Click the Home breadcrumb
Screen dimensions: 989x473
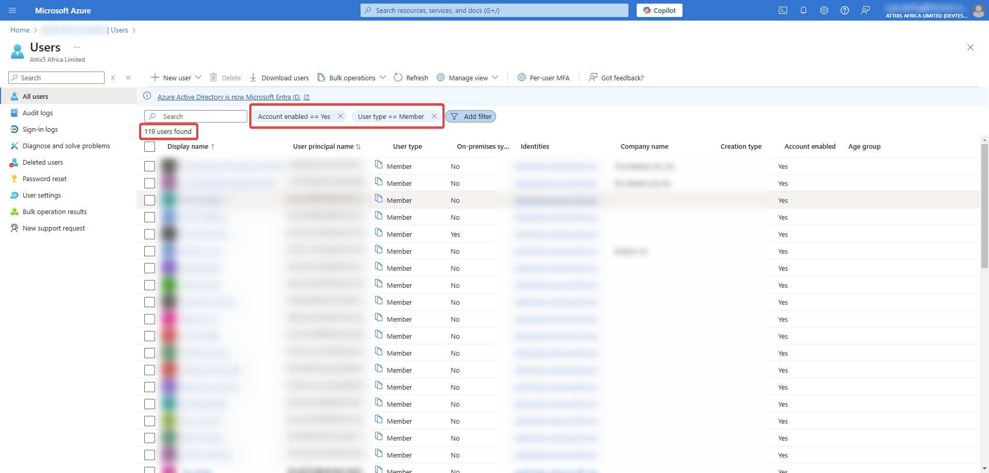pyautogui.click(x=20, y=30)
